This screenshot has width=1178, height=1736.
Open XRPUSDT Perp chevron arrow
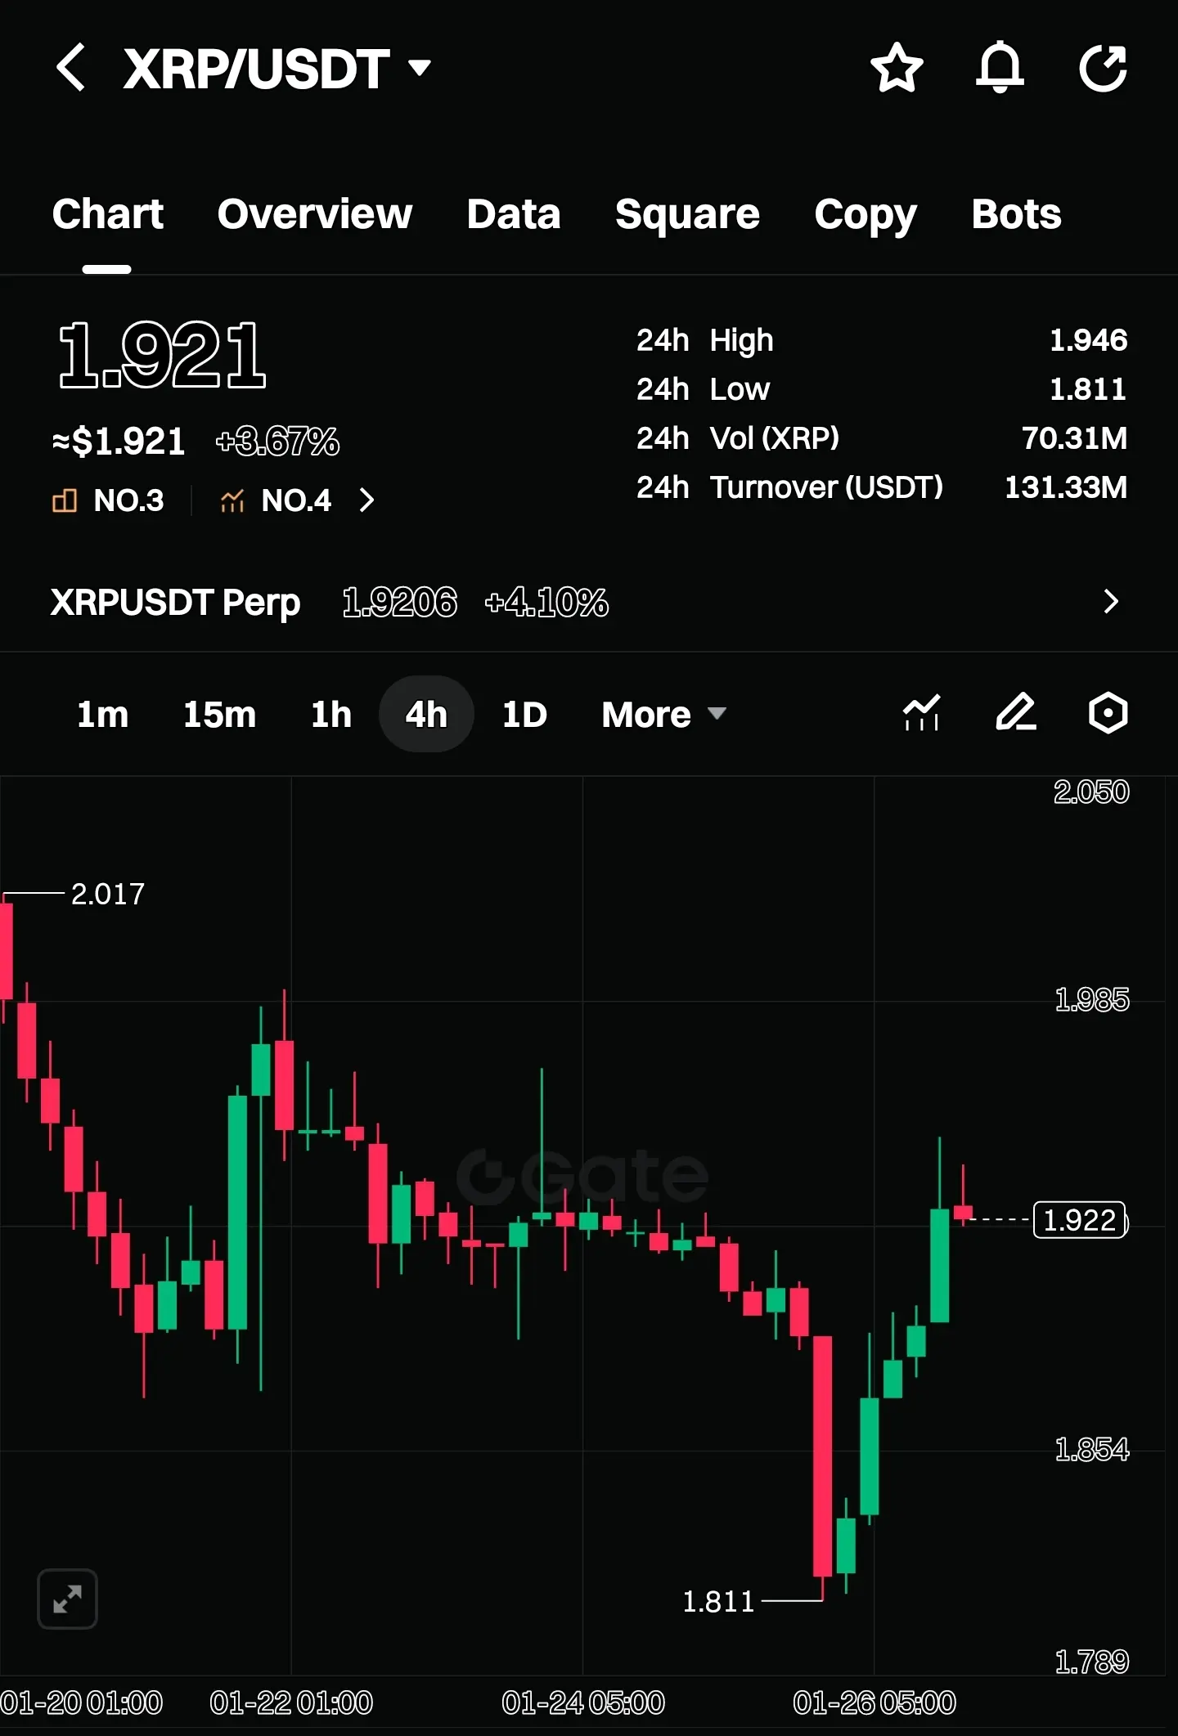(x=1110, y=602)
